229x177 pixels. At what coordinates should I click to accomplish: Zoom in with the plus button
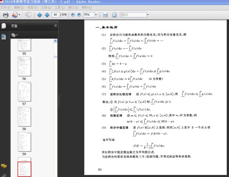(x=79, y=15)
